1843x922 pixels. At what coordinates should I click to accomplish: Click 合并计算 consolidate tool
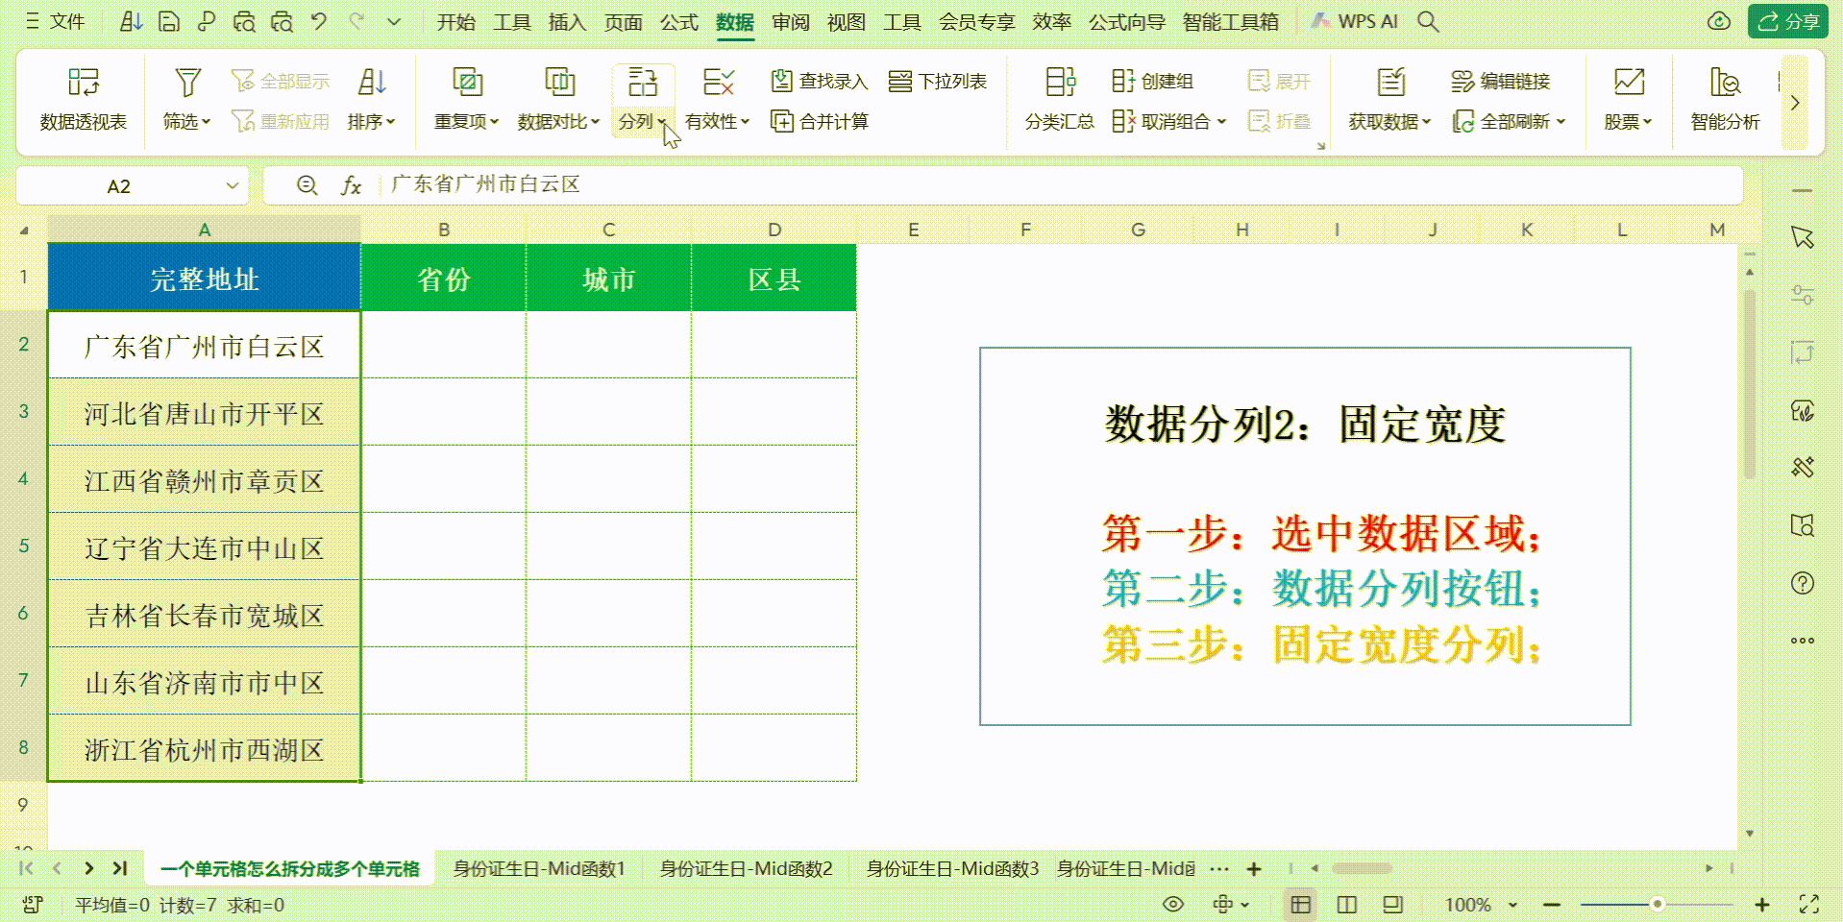point(820,122)
